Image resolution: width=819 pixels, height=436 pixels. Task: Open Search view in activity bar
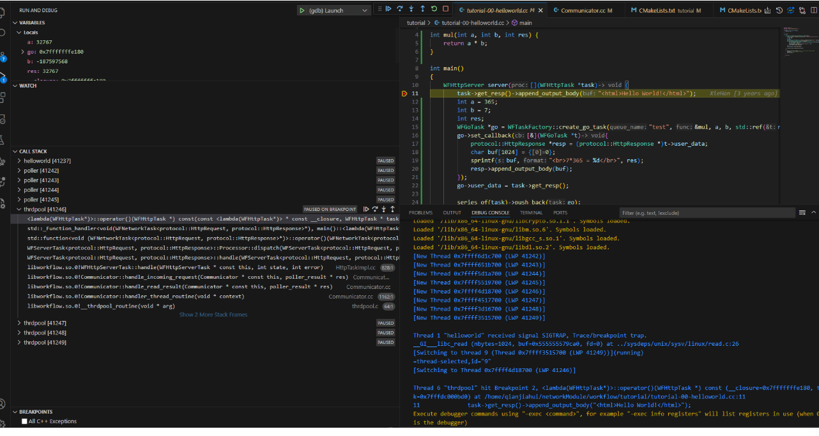pyautogui.click(x=3, y=32)
